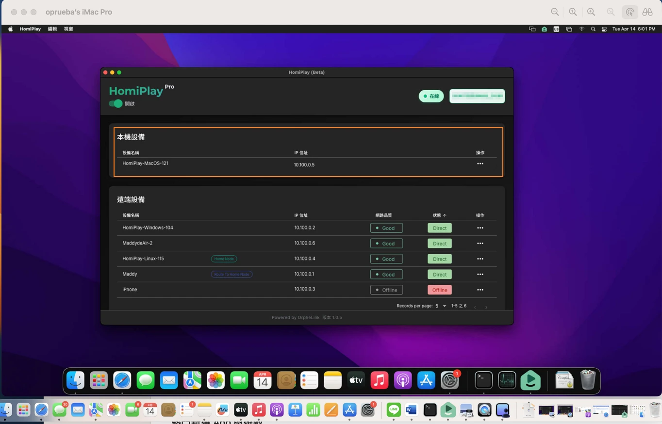Go to next page of remote devices
662x424 pixels.
click(486, 307)
